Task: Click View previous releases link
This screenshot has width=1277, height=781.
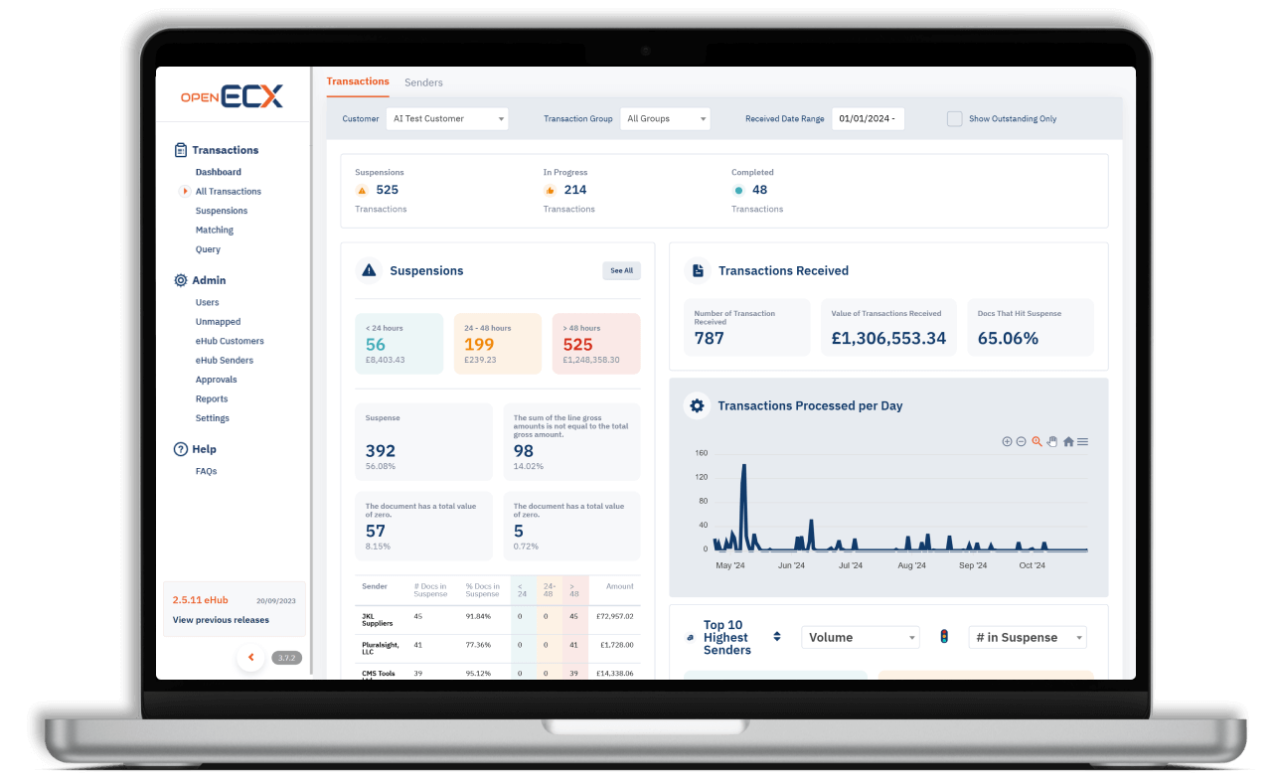Action: [221, 620]
